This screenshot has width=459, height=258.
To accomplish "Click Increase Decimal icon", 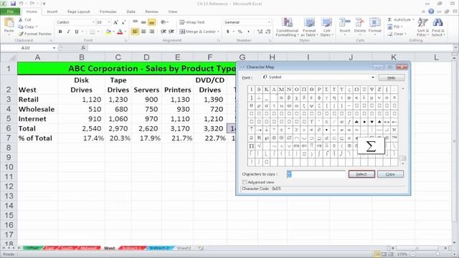I will point(260,32).
